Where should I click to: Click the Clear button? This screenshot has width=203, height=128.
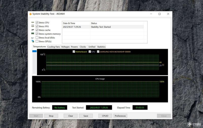(71, 116)
